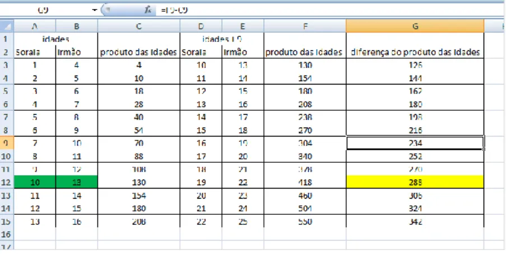Select column F header
Screen dimensions: 506x254
(x=305, y=26)
